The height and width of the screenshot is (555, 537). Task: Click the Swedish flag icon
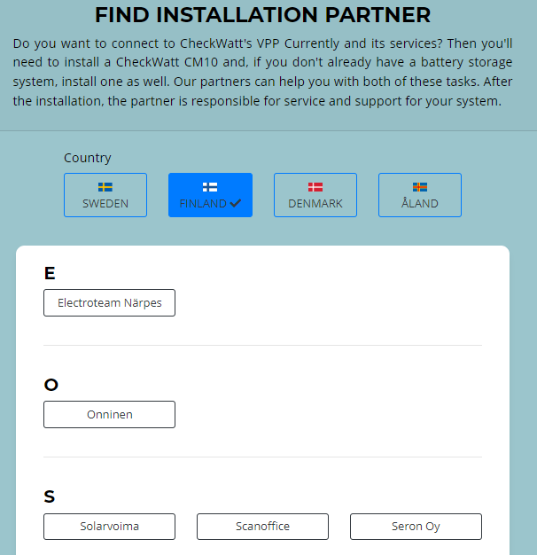pyautogui.click(x=105, y=187)
